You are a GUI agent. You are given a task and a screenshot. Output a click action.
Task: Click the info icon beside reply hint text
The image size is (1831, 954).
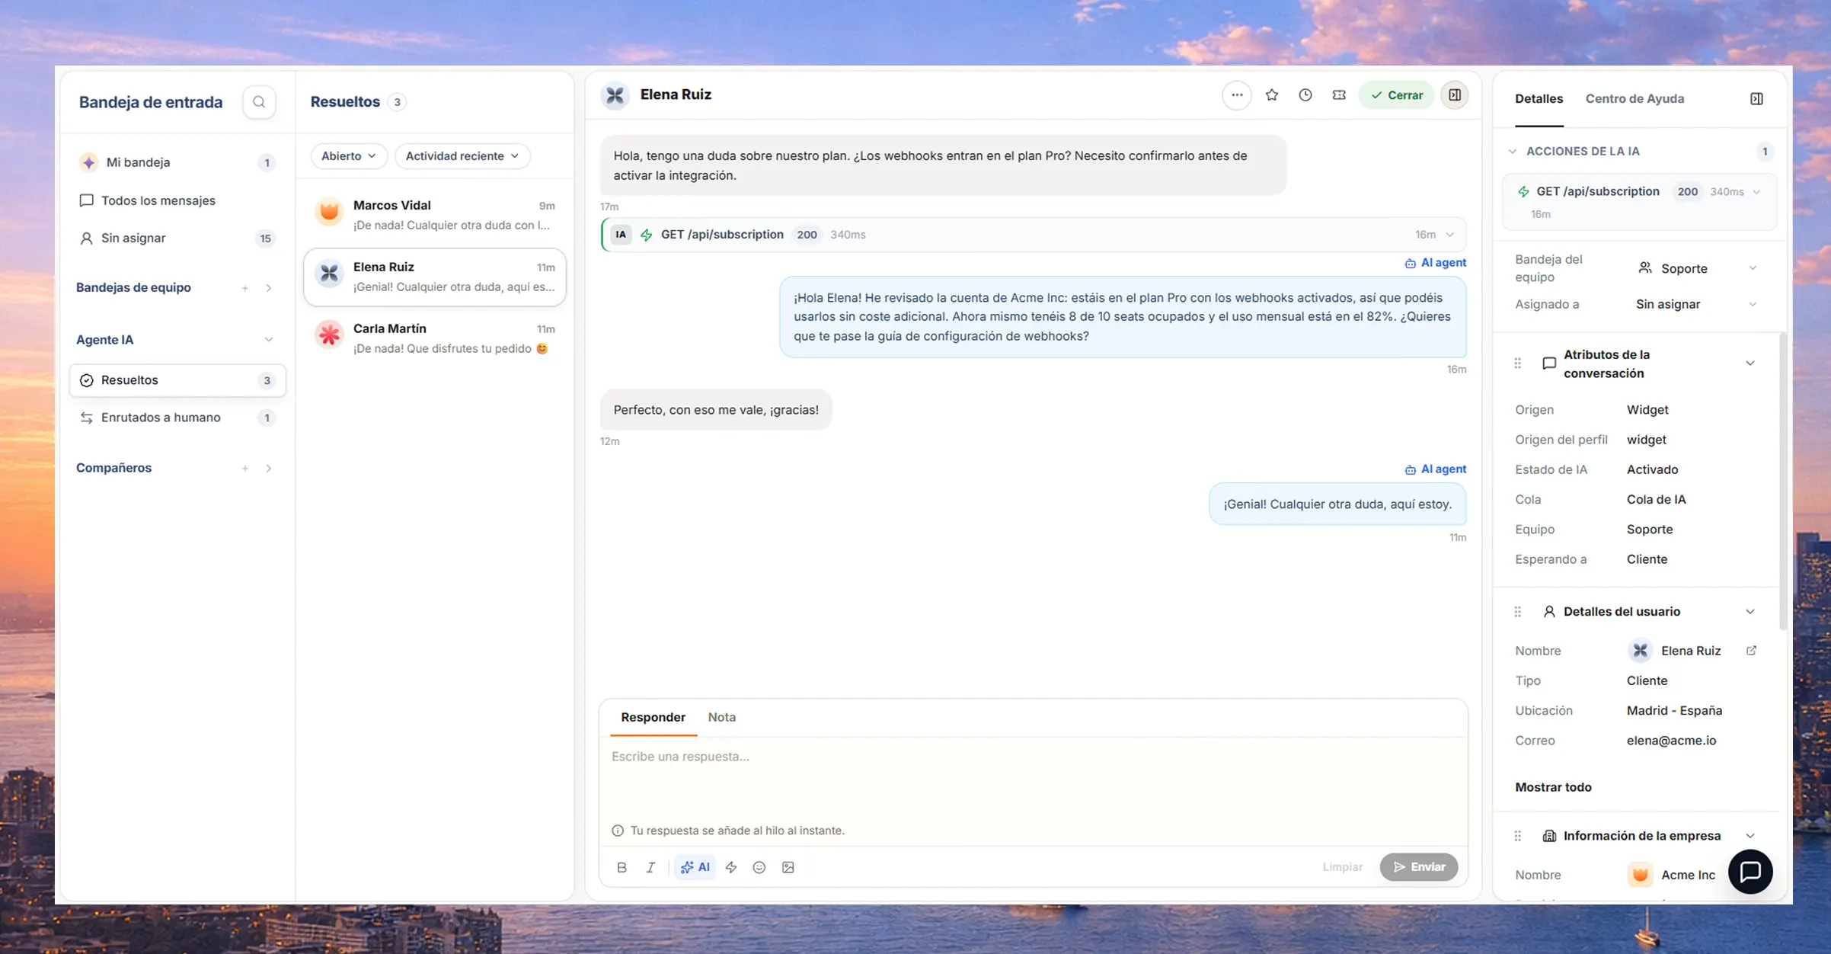[x=618, y=831]
